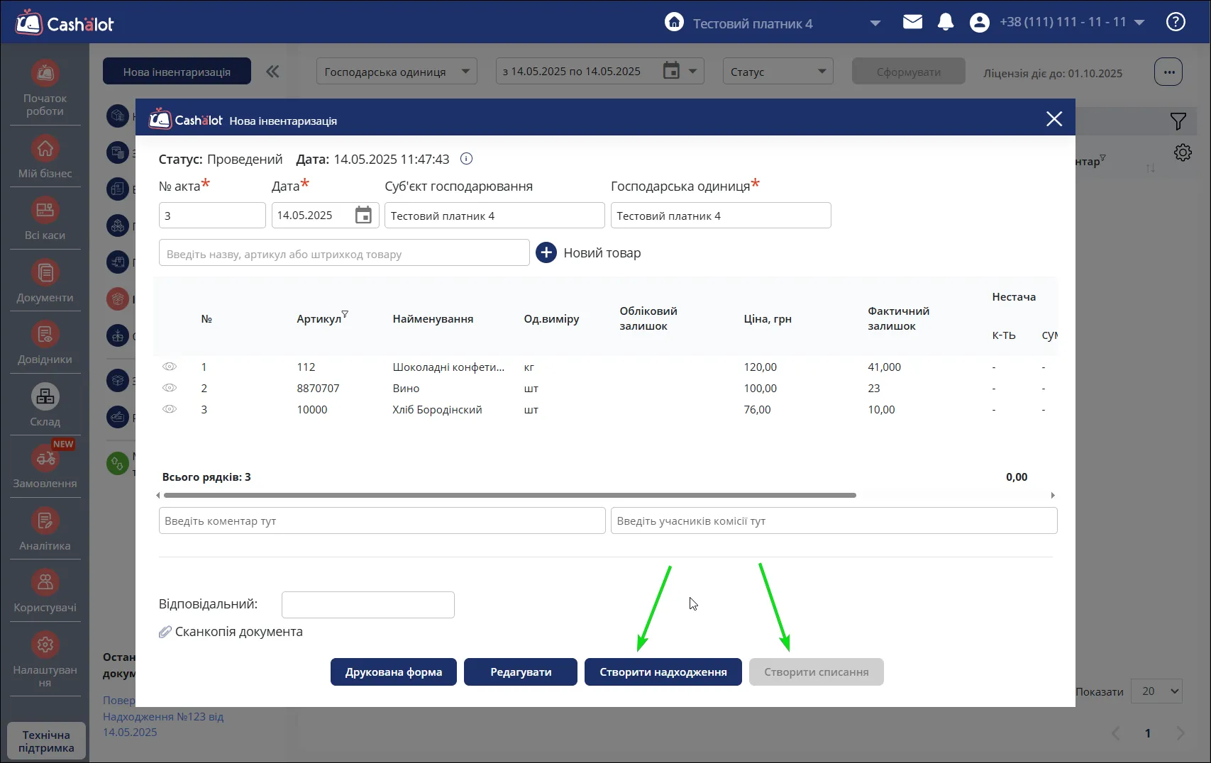Open notifications bell
The width and height of the screenshot is (1211, 763).
click(x=945, y=22)
